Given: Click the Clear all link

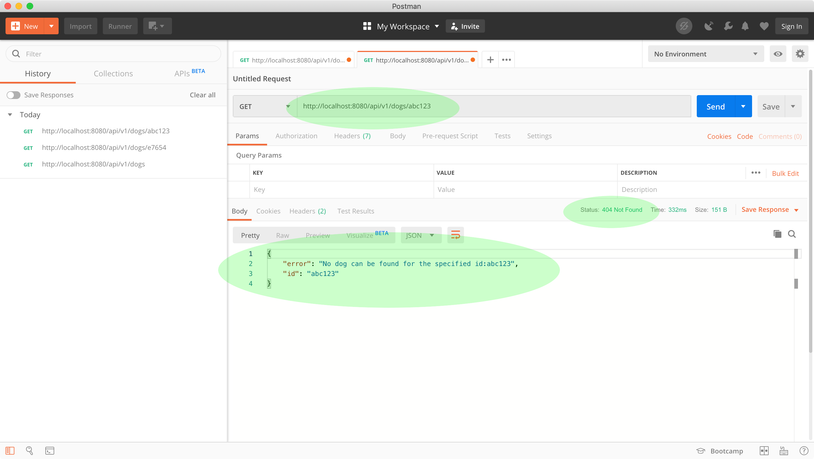Looking at the screenshot, I should pos(203,95).
